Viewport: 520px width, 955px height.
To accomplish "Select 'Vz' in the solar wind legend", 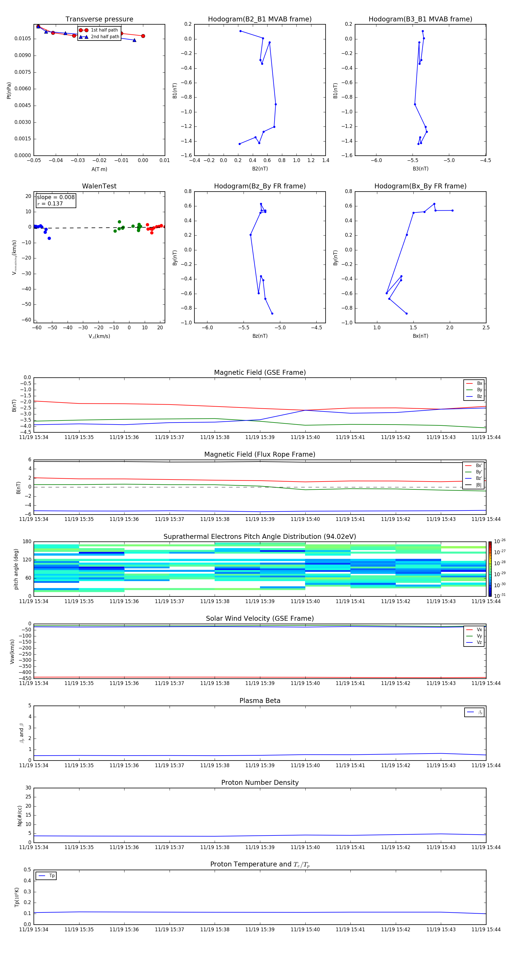I will click(474, 642).
